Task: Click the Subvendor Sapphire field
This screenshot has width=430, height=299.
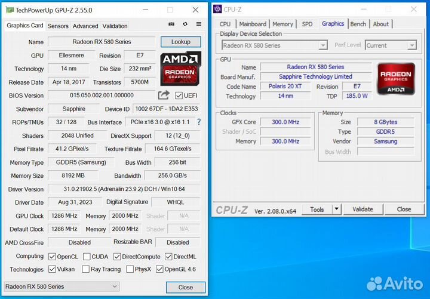Action: coord(74,109)
